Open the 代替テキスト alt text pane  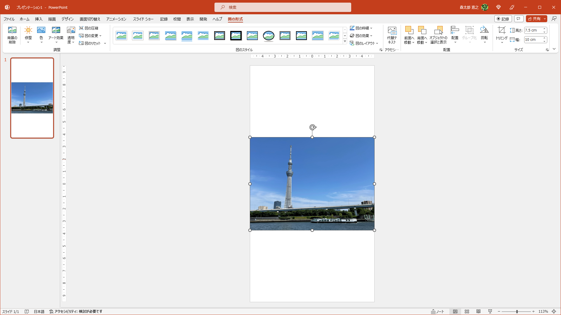392,35
